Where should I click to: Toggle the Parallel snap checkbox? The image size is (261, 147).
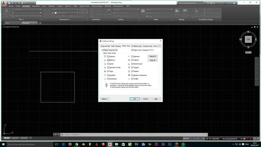click(x=132, y=79)
